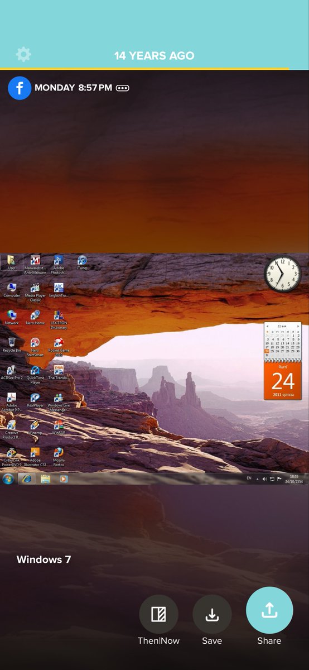Open Creative Product R... shortcut
Viewport: 309px width, 670px height.
tap(12, 429)
